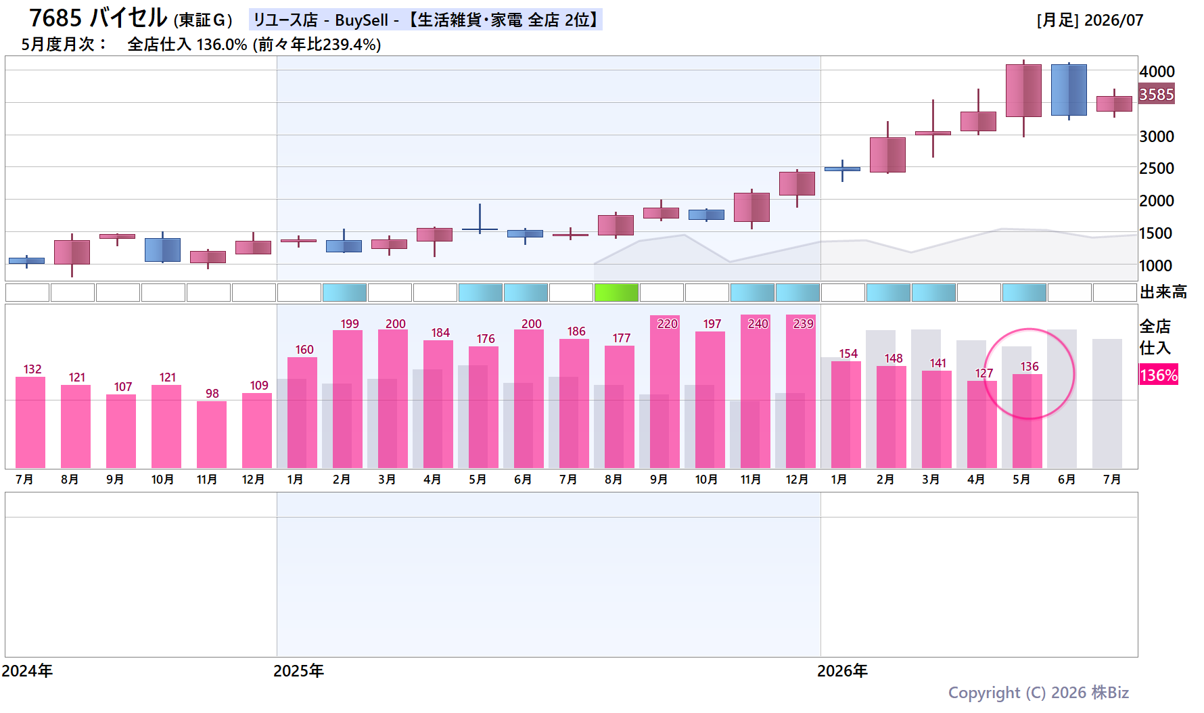Select the 2026年 year label
Screen dimensions: 1204x713
click(842, 671)
